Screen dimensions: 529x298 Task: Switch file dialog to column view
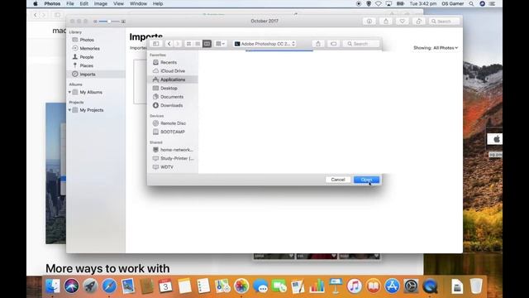pos(207,44)
